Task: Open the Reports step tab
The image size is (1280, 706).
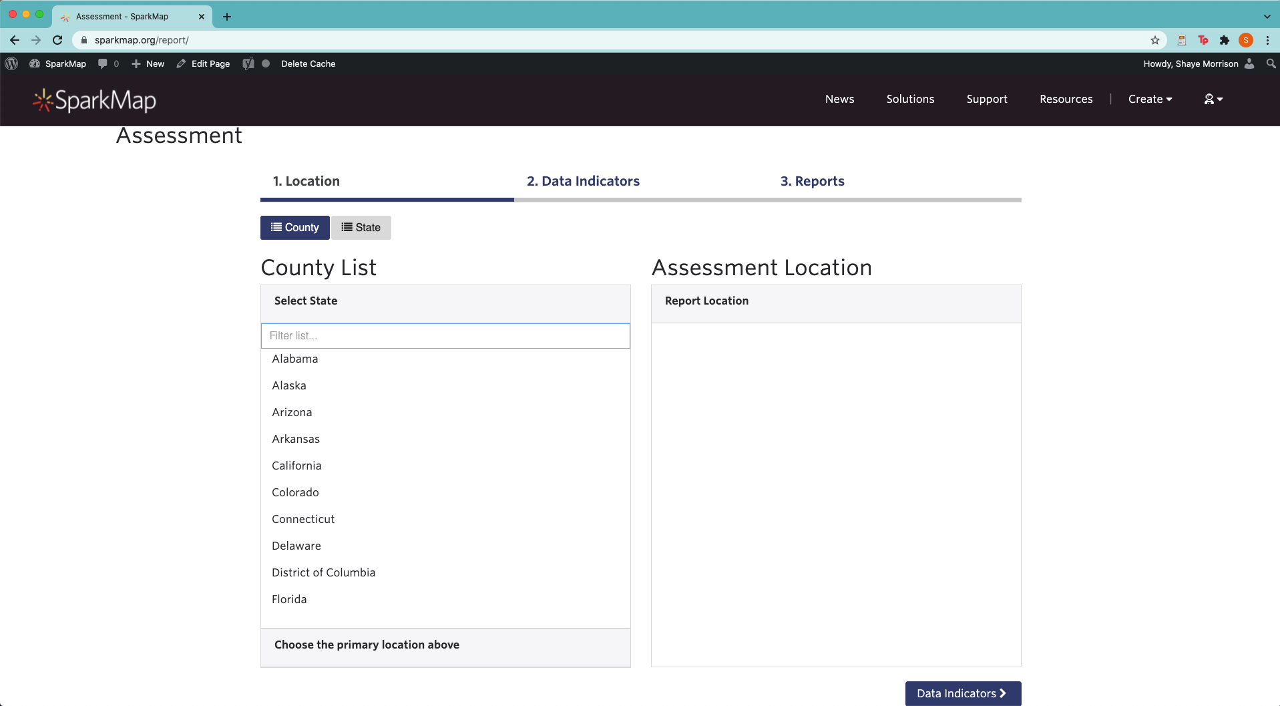Action: coord(812,181)
